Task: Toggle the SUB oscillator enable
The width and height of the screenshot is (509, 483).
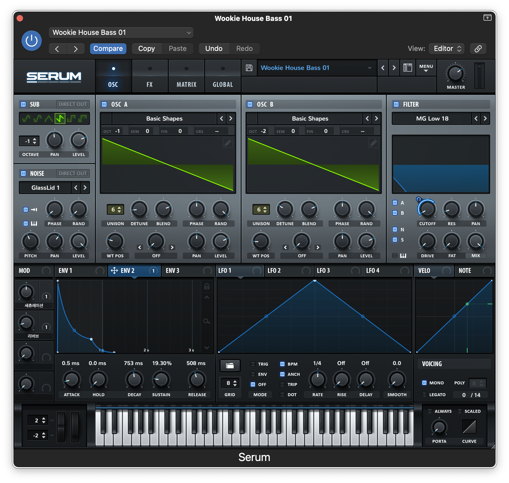Action: 23,104
